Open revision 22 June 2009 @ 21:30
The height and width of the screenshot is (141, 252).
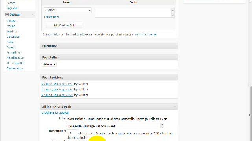tap(57, 90)
